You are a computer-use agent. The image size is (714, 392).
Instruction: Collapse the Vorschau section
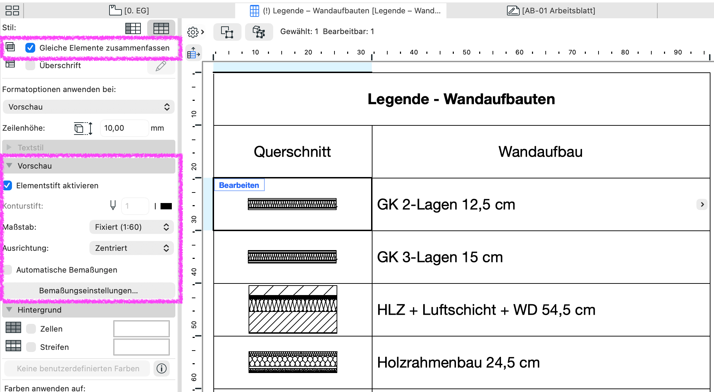(x=9, y=165)
